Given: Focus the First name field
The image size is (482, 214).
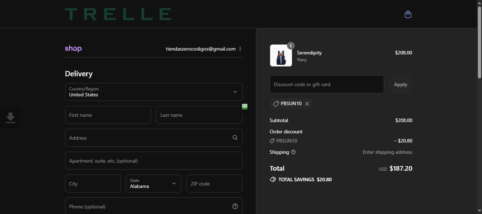Looking at the screenshot, I should (x=108, y=115).
